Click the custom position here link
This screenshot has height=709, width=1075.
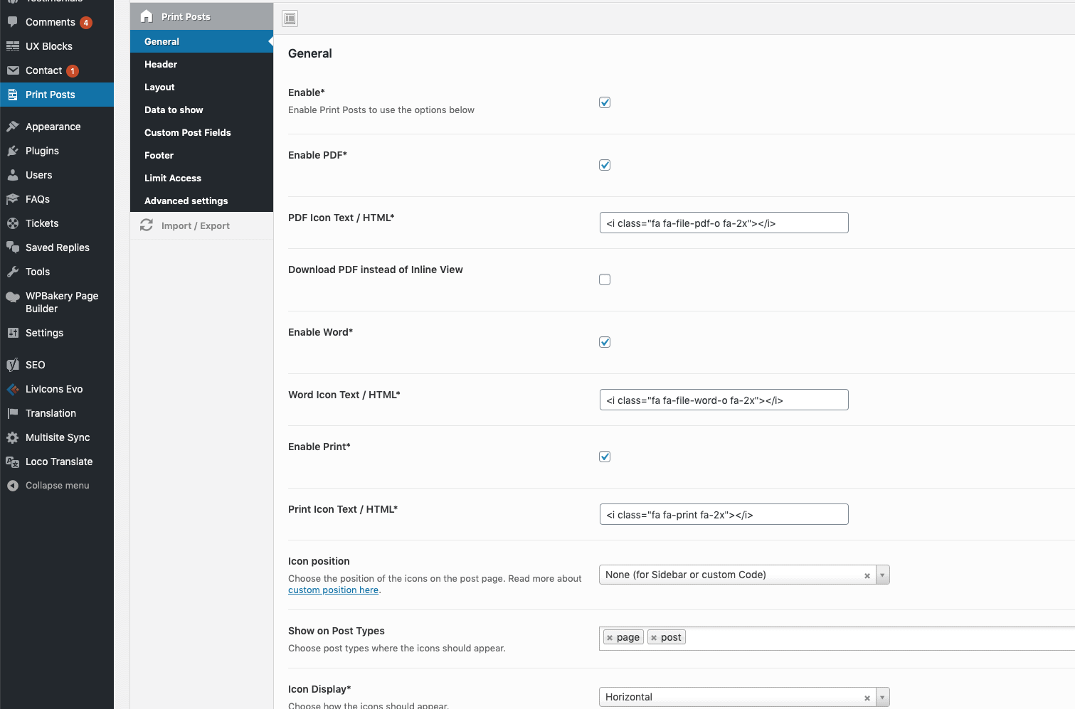click(333, 590)
